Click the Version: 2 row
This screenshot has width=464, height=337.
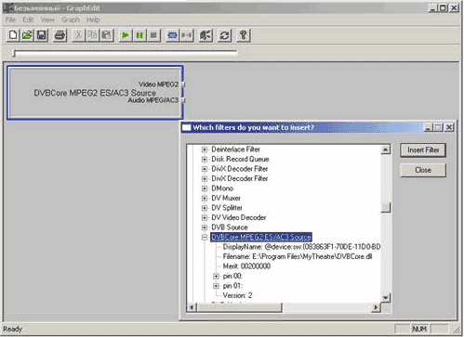coord(237,295)
